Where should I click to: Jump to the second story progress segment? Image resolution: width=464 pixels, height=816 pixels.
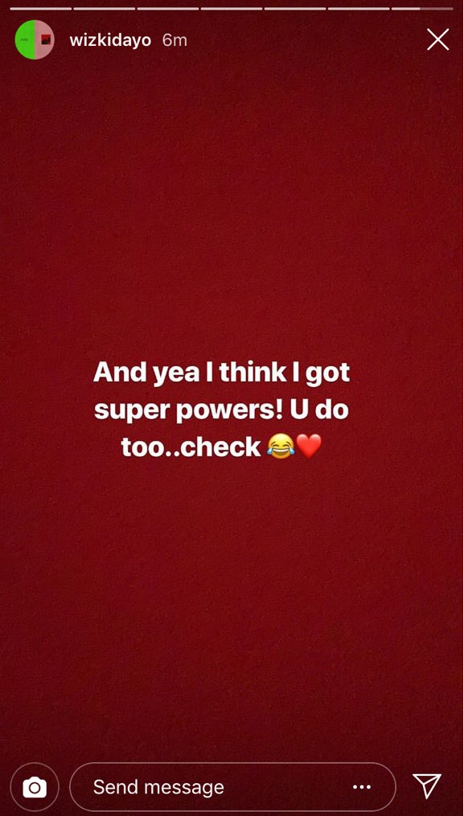point(104,9)
